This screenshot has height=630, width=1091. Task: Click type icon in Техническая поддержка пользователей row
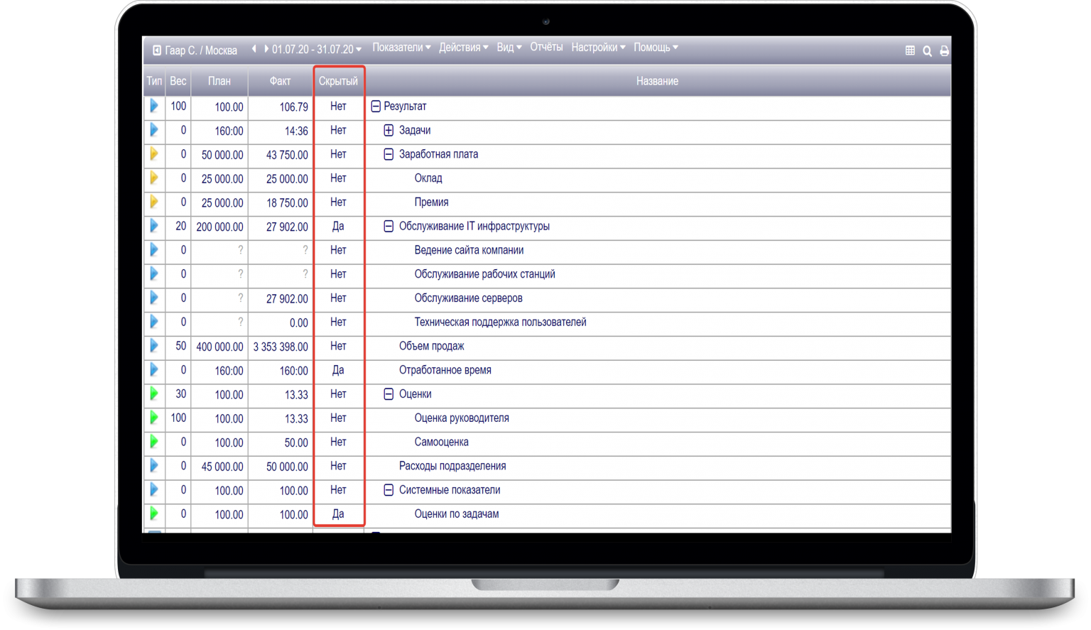154,322
